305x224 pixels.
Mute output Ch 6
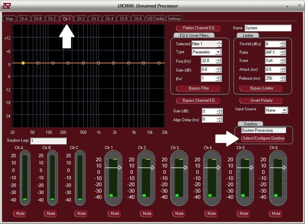click(x=276, y=213)
